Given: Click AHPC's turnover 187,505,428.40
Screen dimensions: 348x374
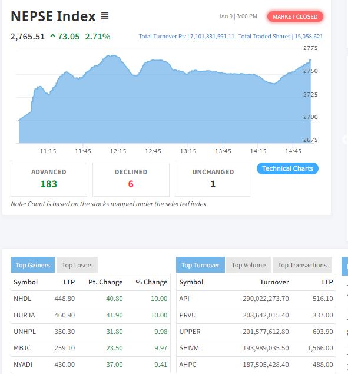Looking at the screenshot, I should pyautogui.click(x=266, y=365).
